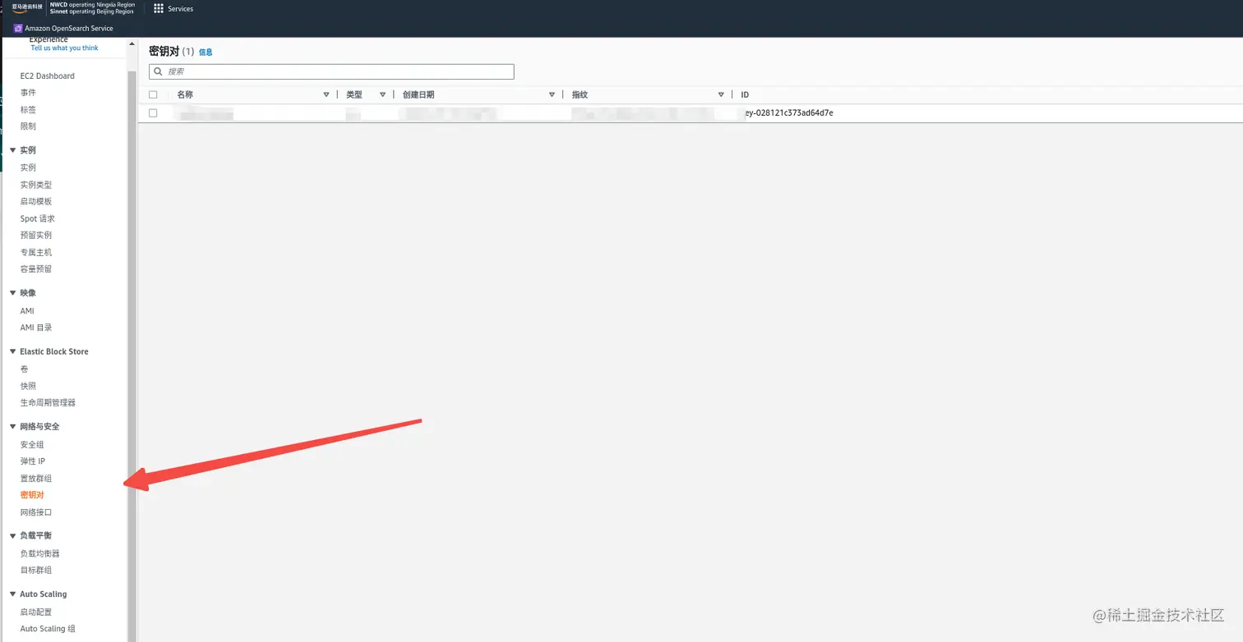Tick the checkbox for the key pair row

[x=153, y=112]
